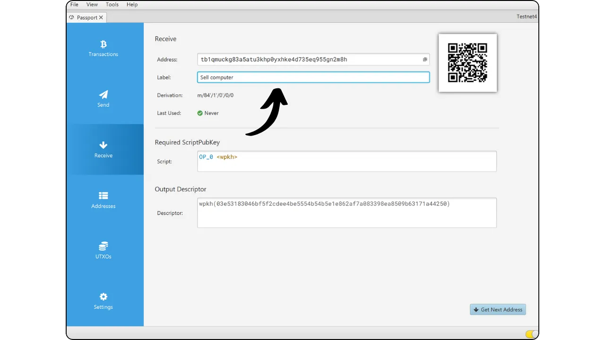Open the Transactions bitcoin icon in sidebar

pyautogui.click(x=103, y=44)
